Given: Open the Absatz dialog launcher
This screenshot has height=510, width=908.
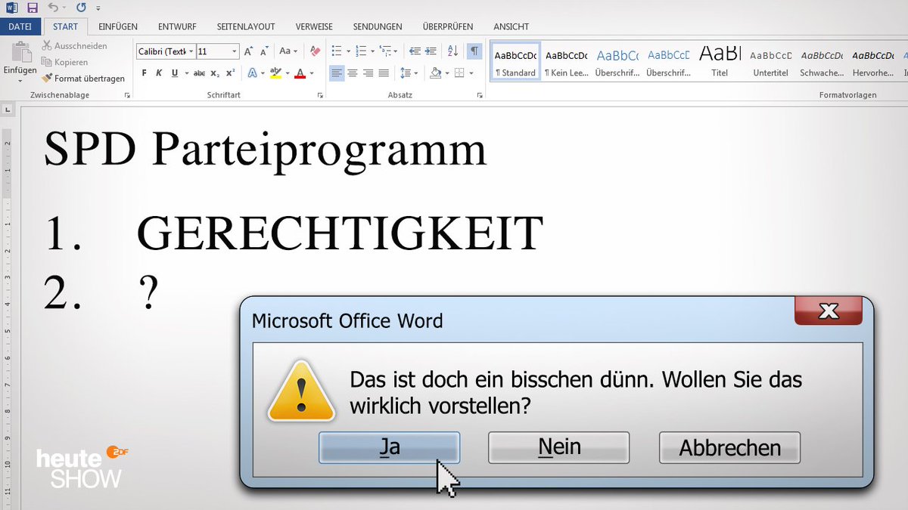Looking at the screenshot, I should click(x=480, y=96).
